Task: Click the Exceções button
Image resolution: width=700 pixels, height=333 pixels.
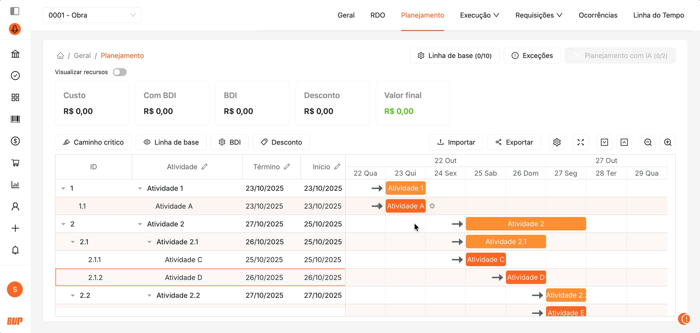Action: click(x=532, y=55)
